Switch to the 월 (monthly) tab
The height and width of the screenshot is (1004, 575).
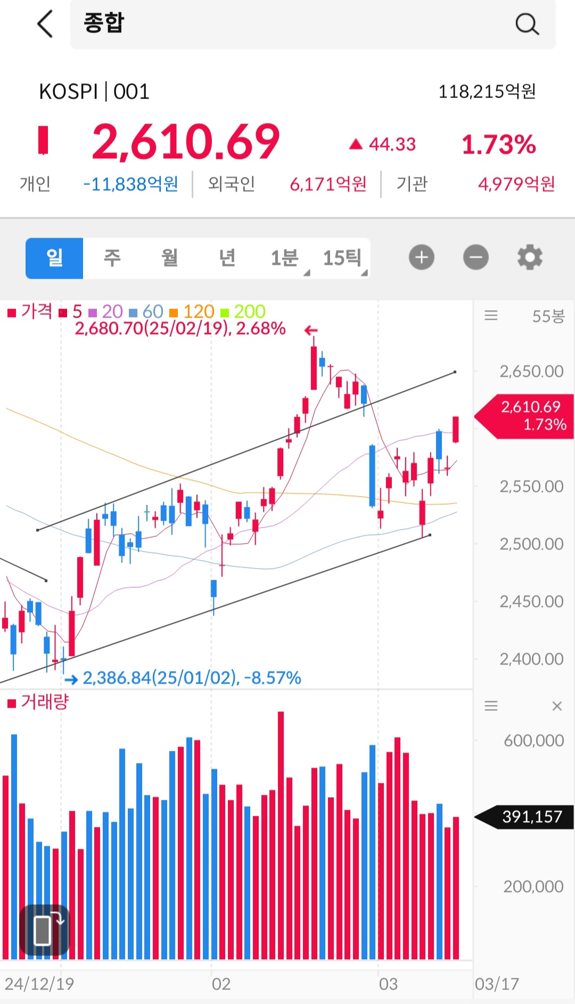click(169, 258)
